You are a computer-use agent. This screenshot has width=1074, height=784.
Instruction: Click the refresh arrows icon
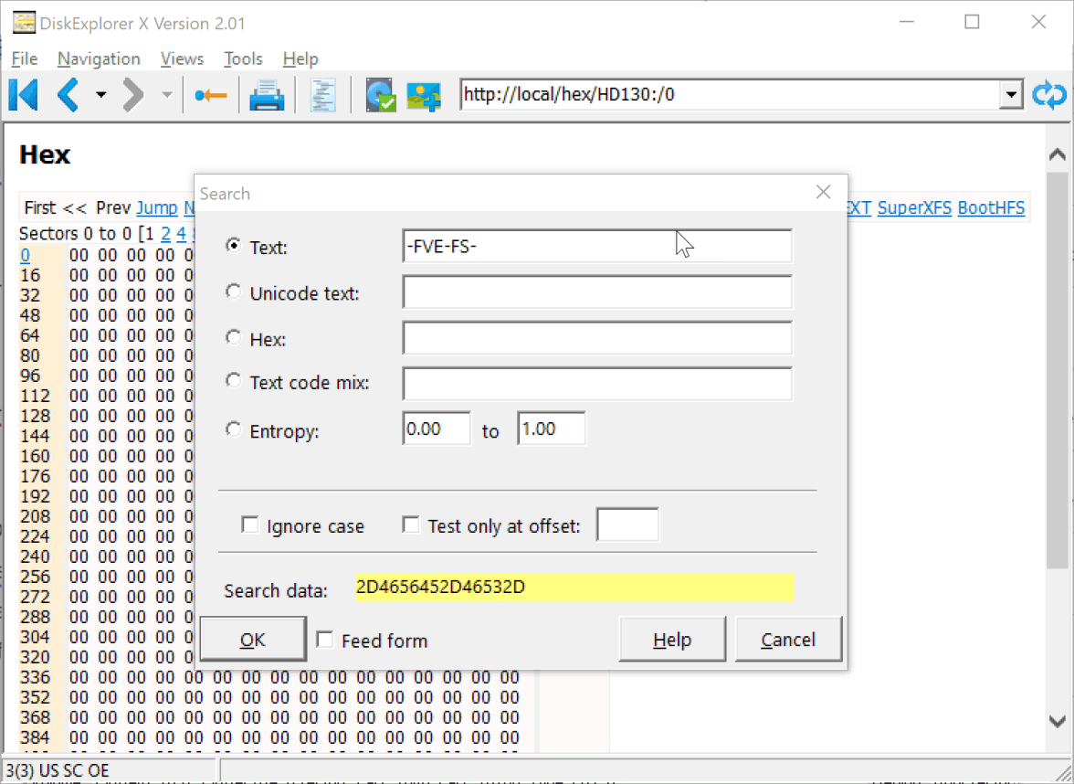(1049, 95)
